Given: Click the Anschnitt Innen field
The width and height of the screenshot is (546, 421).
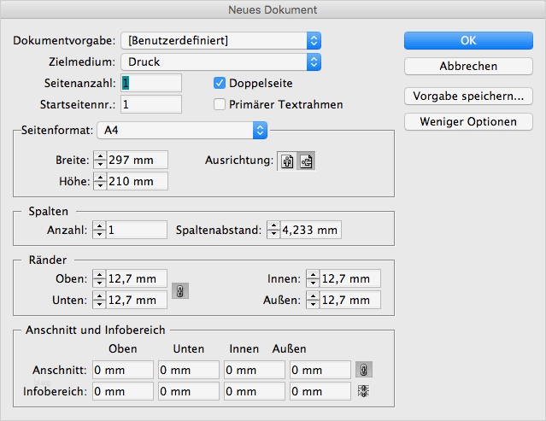Looking at the screenshot, I should click(255, 370).
